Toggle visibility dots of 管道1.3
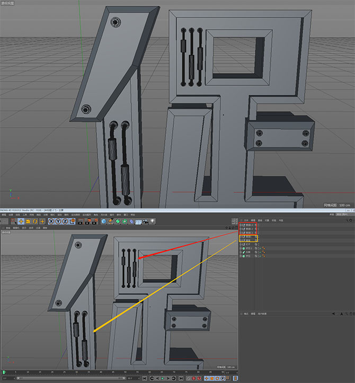 click(259, 225)
